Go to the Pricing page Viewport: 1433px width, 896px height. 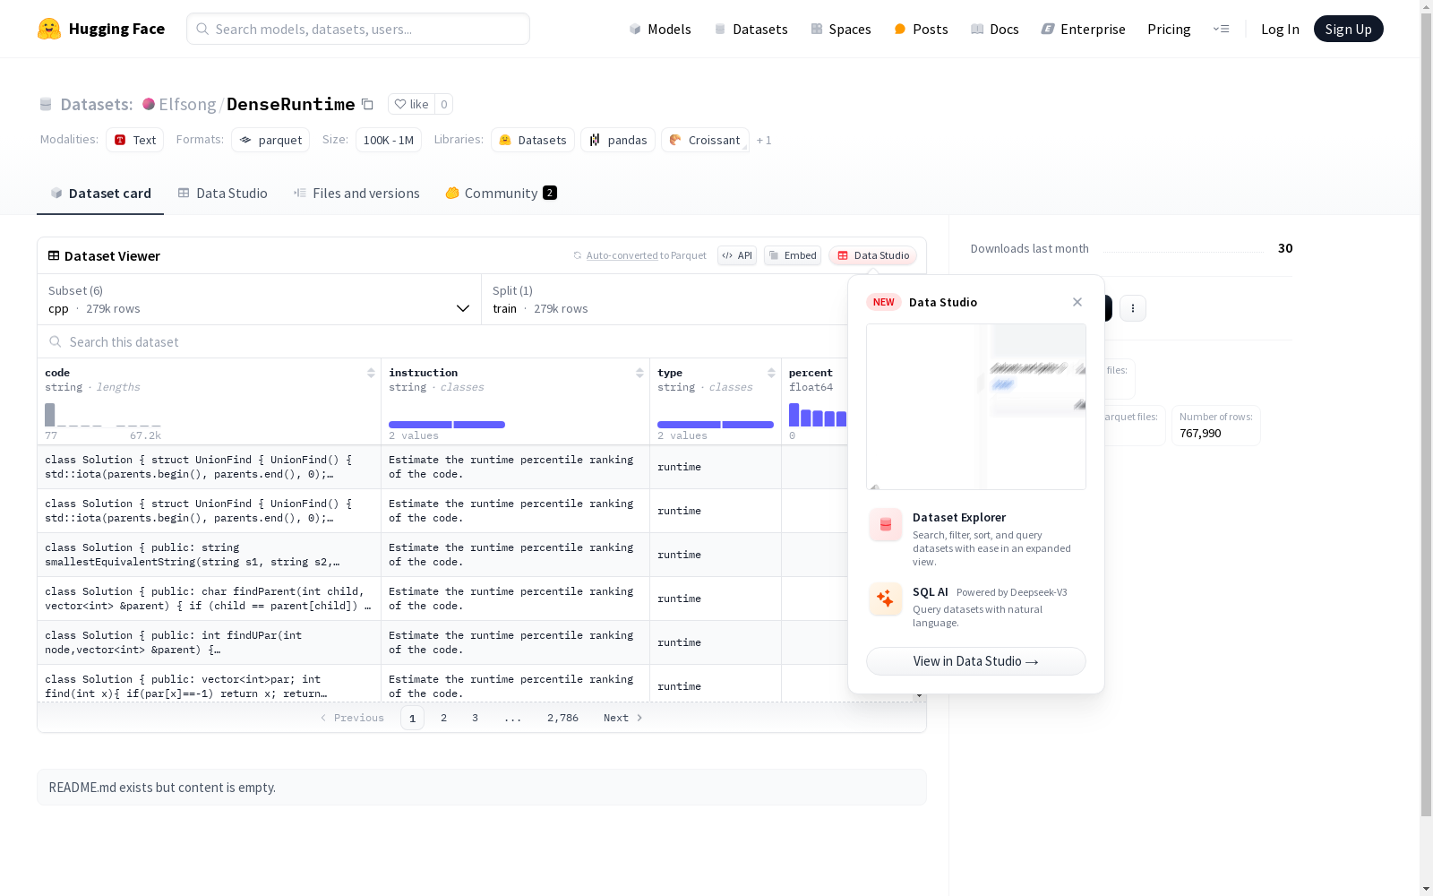click(1169, 29)
